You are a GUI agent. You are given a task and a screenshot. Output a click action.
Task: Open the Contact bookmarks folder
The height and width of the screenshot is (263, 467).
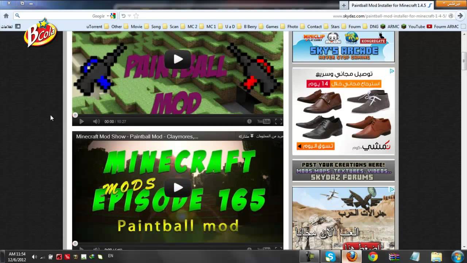pyautogui.click(x=317, y=26)
